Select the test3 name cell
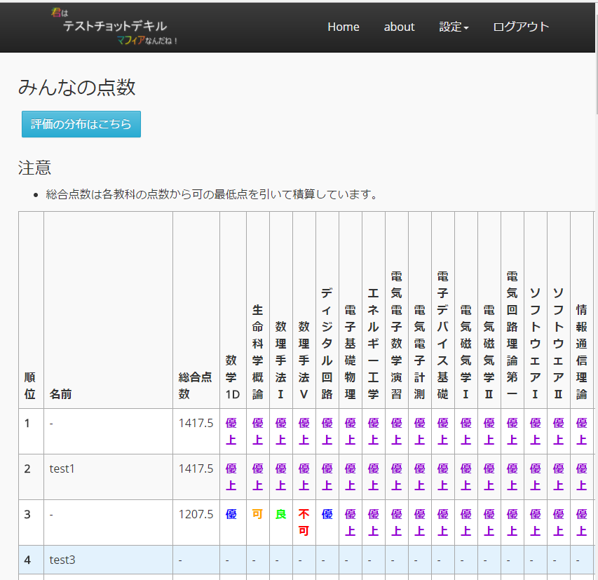Image resolution: width=598 pixels, height=580 pixels. (108, 560)
